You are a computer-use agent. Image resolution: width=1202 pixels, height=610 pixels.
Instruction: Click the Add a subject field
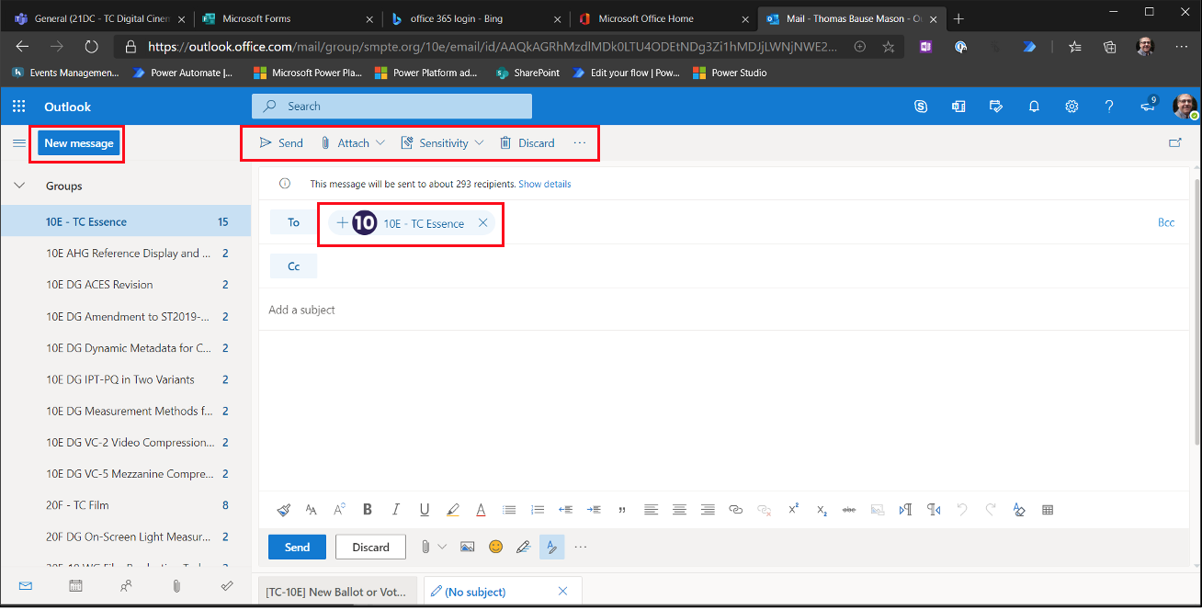coord(459,311)
